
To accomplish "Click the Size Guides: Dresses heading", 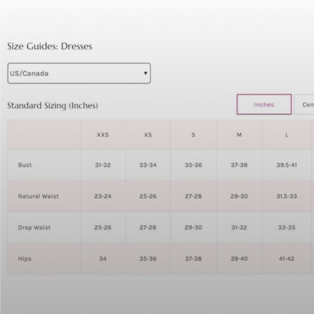I will (x=50, y=46).
